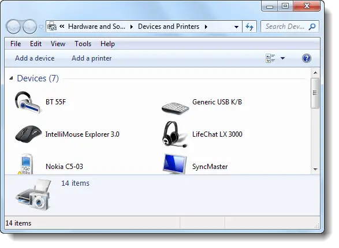The image size is (339, 248).
Task: Click into the Search Devices field
Action: click(x=285, y=27)
